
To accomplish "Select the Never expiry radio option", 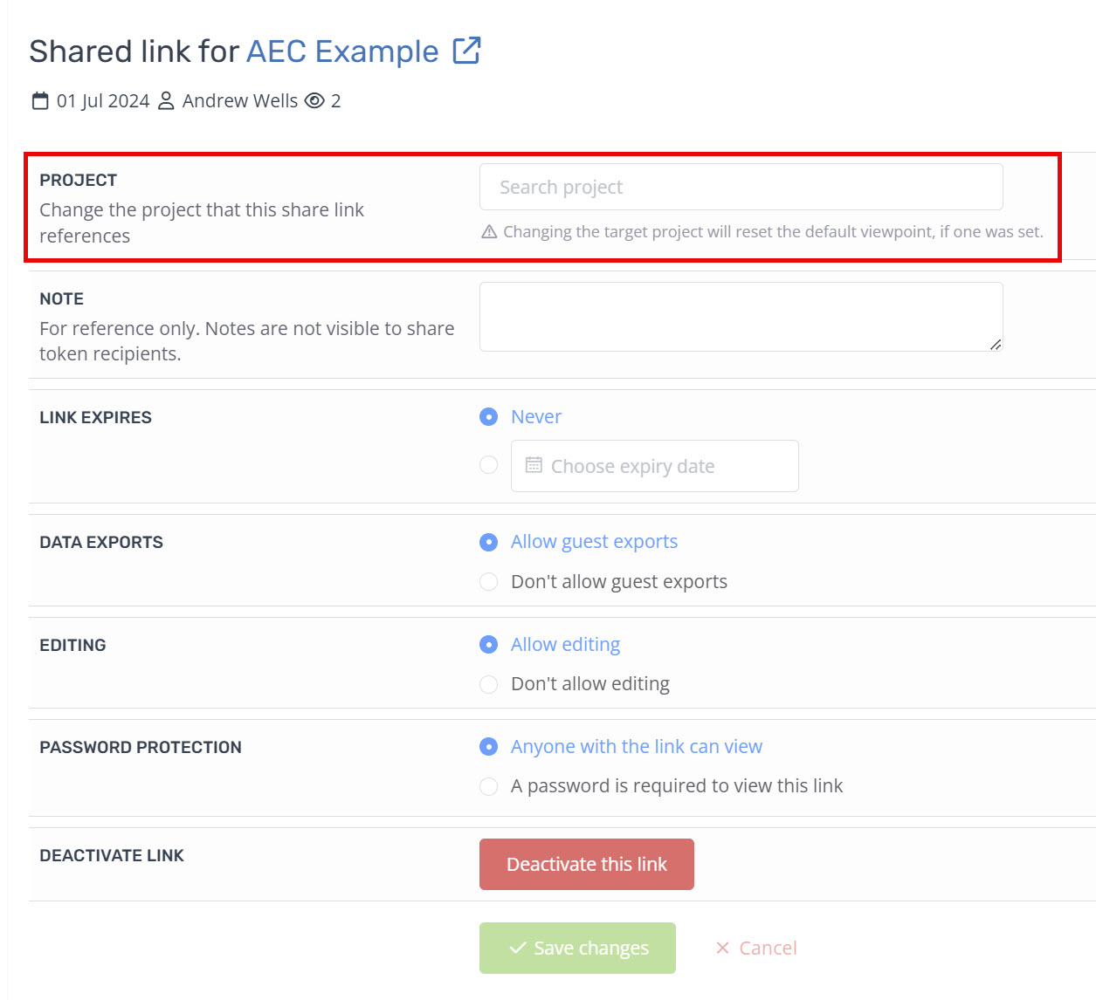I will coord(489,417).
